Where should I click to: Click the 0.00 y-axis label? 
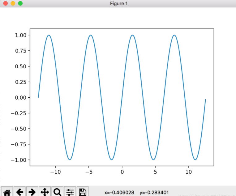click(21, 98)
